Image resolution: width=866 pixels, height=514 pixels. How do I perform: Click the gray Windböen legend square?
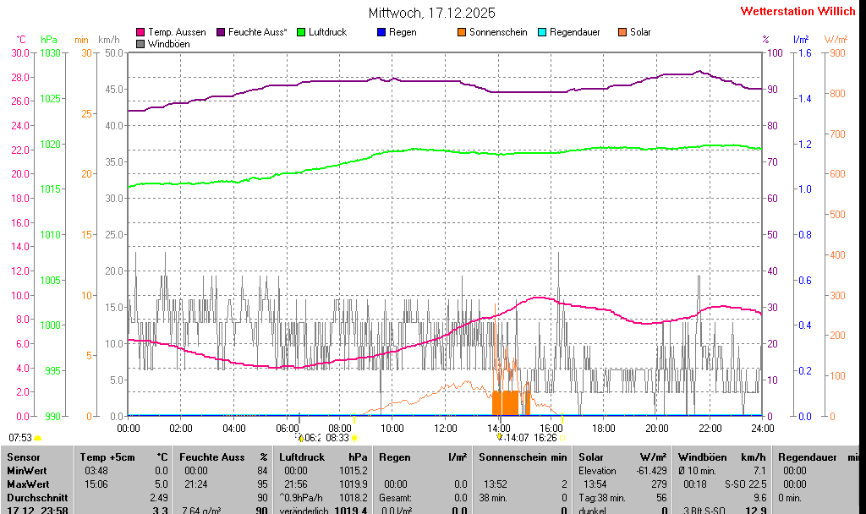(140, 44)
